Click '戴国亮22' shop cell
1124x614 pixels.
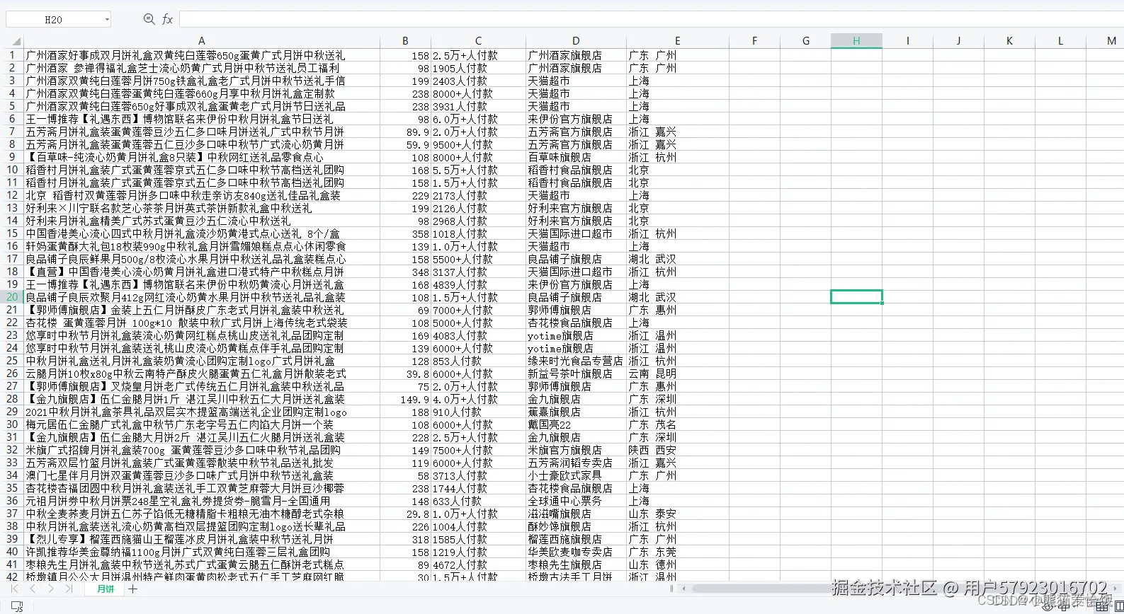(576, 424)
